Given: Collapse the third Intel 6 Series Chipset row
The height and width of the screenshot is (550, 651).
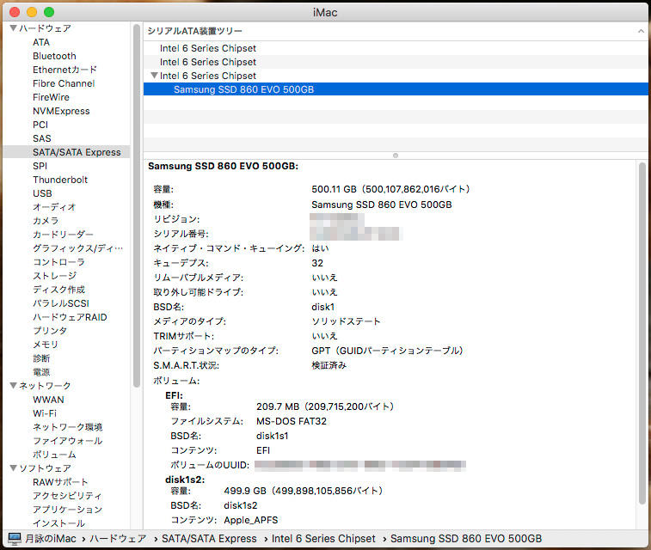Looking at the screenshot, I should coord(154,76).
